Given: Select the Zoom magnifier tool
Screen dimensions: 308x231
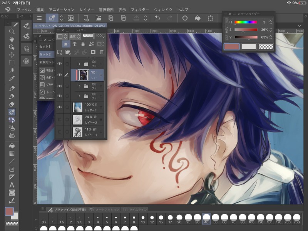Looking at the screenshot, I should [12, 32].
